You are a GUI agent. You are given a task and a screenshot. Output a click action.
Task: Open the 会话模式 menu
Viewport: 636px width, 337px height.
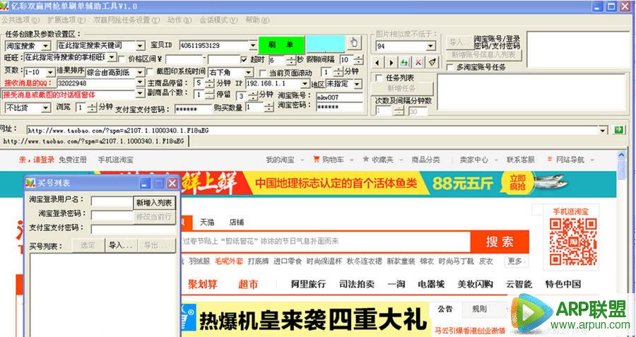coord(218,20)
